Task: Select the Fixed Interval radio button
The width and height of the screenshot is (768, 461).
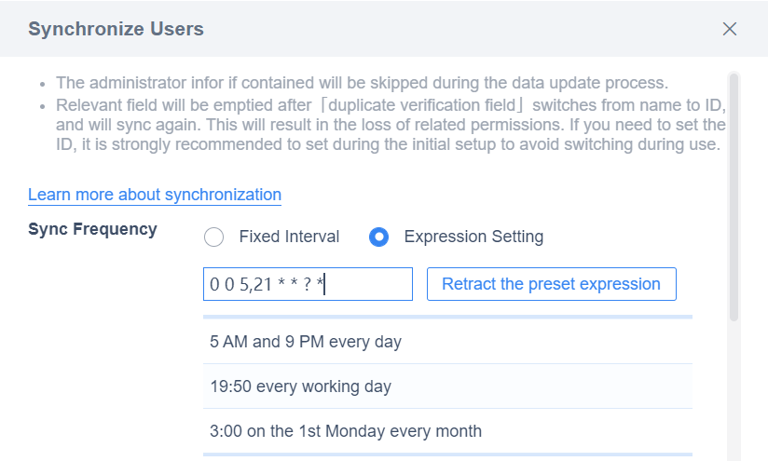Action: [214, 237]
